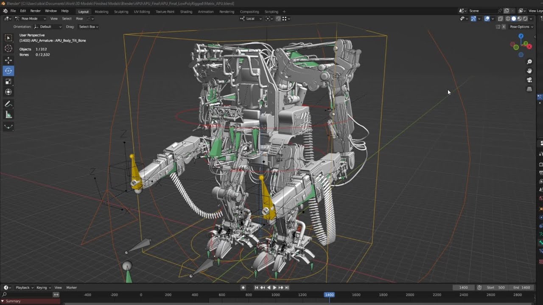Activate the Scale tool
The image size is (543, 305).
(8, 82)
